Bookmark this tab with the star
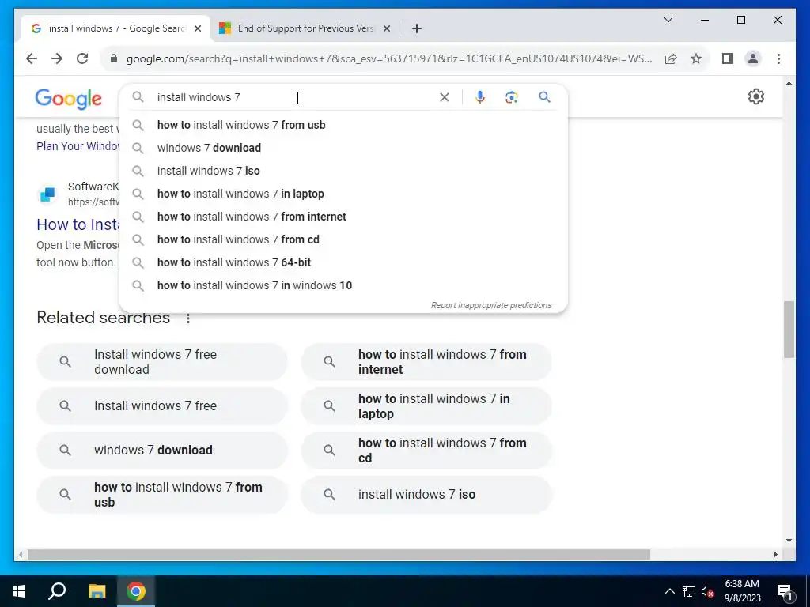 coord(696,58)
